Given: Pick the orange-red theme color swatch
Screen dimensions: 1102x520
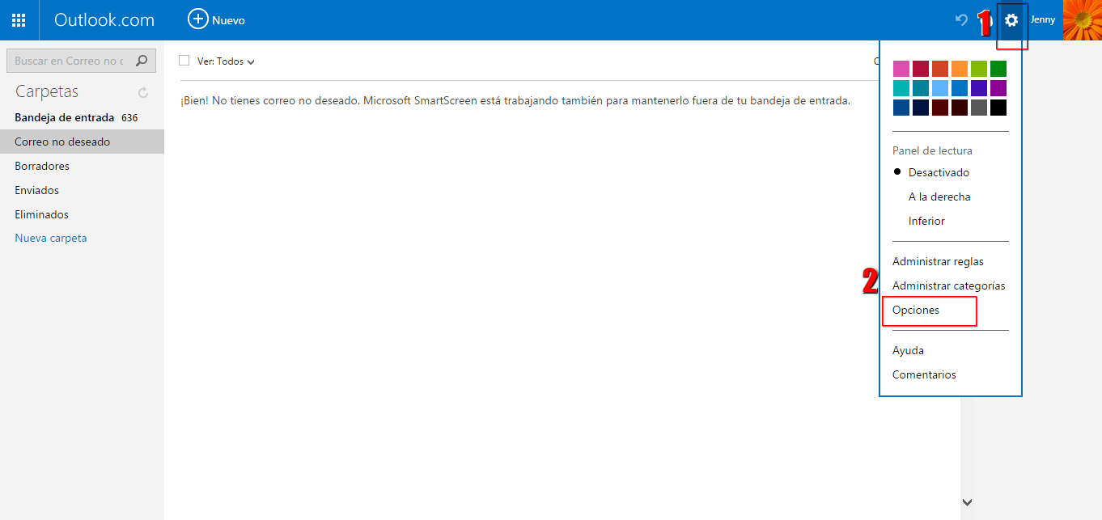Looking at the screenshot, I should [x=940, y=69].
